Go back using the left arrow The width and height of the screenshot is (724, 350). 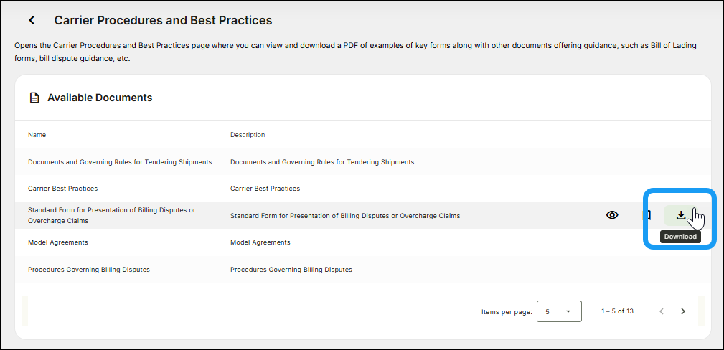[x=32, y=21]
